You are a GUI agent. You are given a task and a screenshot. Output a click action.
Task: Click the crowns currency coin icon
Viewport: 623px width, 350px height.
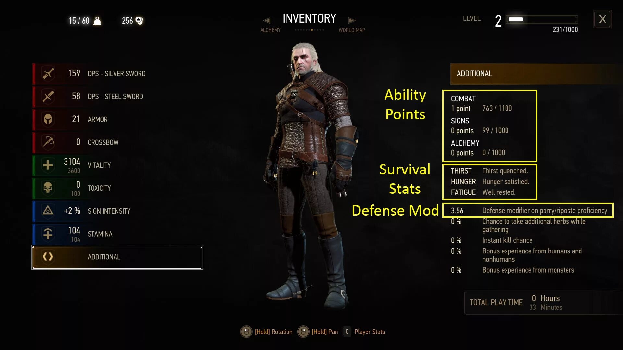[x=139, y=20]
